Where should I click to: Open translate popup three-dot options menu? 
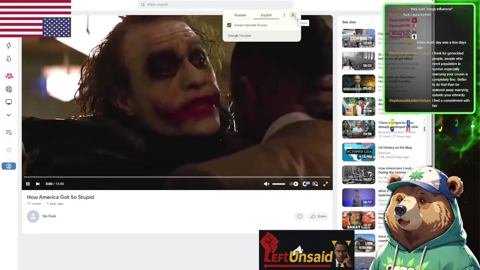pos(284,15)
